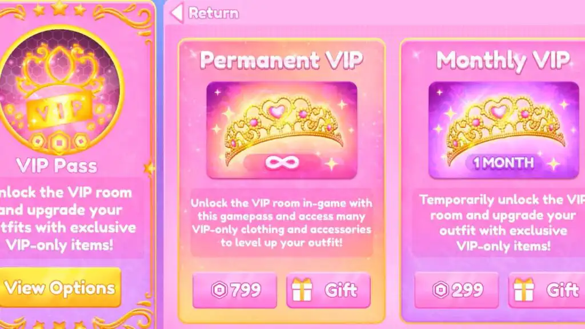Buy Permanent VIP for 799 Robux
This screenshot has height=329, width=585.
pos(235,290)
